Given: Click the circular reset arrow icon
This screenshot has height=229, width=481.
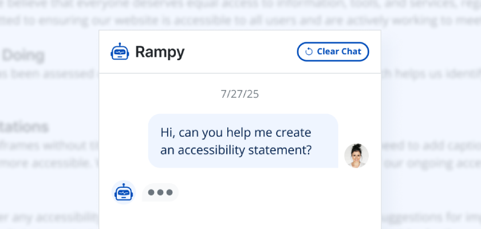Looking at the screenshot, I should coord(309,52).
